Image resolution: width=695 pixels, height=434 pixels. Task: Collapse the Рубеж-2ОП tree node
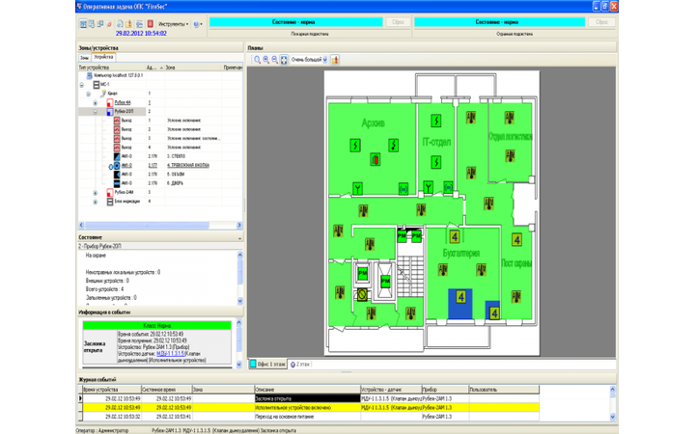coord(96,111)
